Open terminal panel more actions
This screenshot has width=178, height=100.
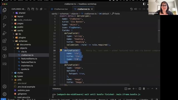[148, 89]
